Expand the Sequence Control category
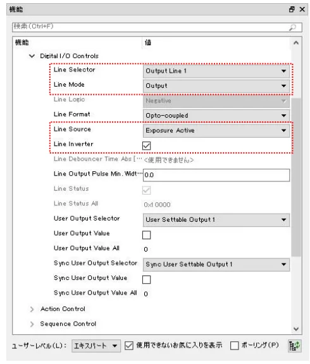 click(x=32, y=324)
